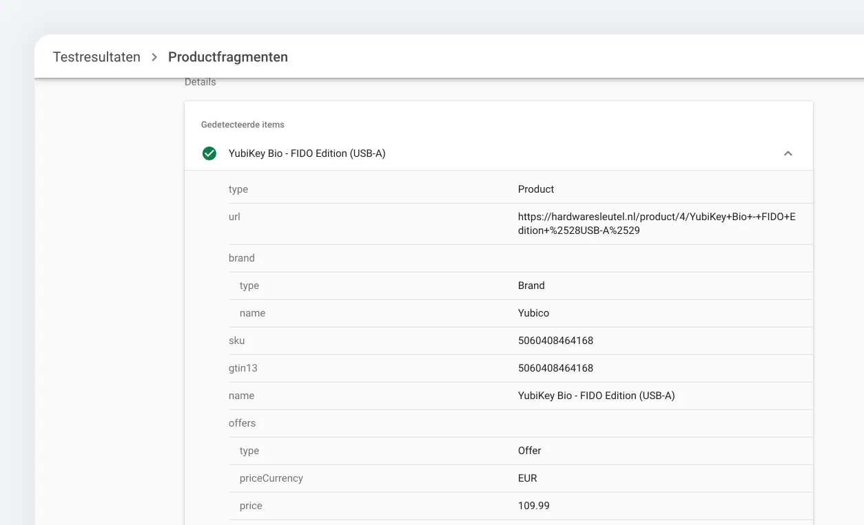Click the YubiKey Bio - FIDO Edition title
Image resolution: width=864 pixels, height=525 pixels.
tap(307, 153)
